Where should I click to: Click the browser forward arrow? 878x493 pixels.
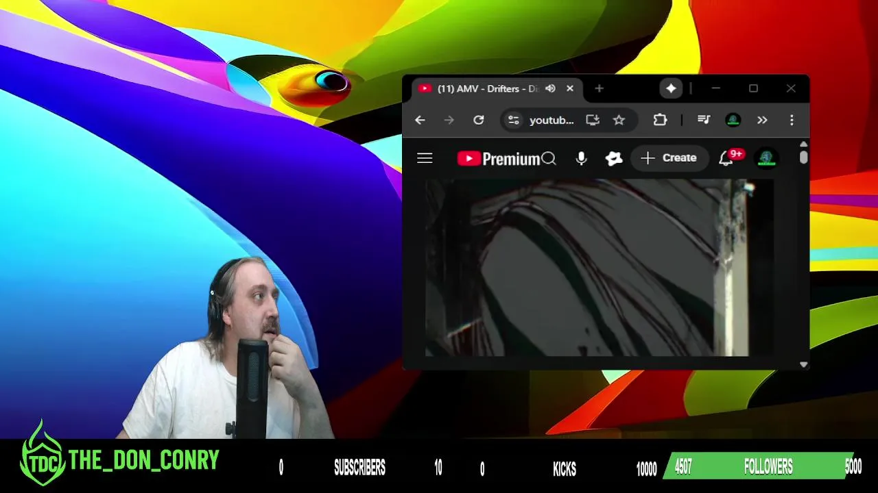click(449, 120)
